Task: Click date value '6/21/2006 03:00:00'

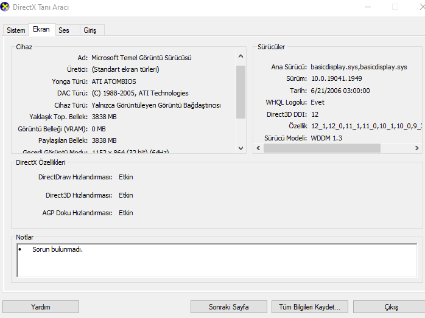Action: pos(340,91)
